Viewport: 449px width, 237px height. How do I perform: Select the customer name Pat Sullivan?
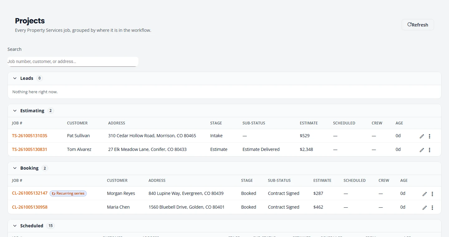click(78, 136)
